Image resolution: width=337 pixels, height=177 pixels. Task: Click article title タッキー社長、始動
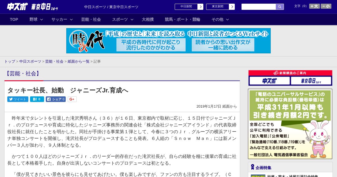tap(67, 90)
